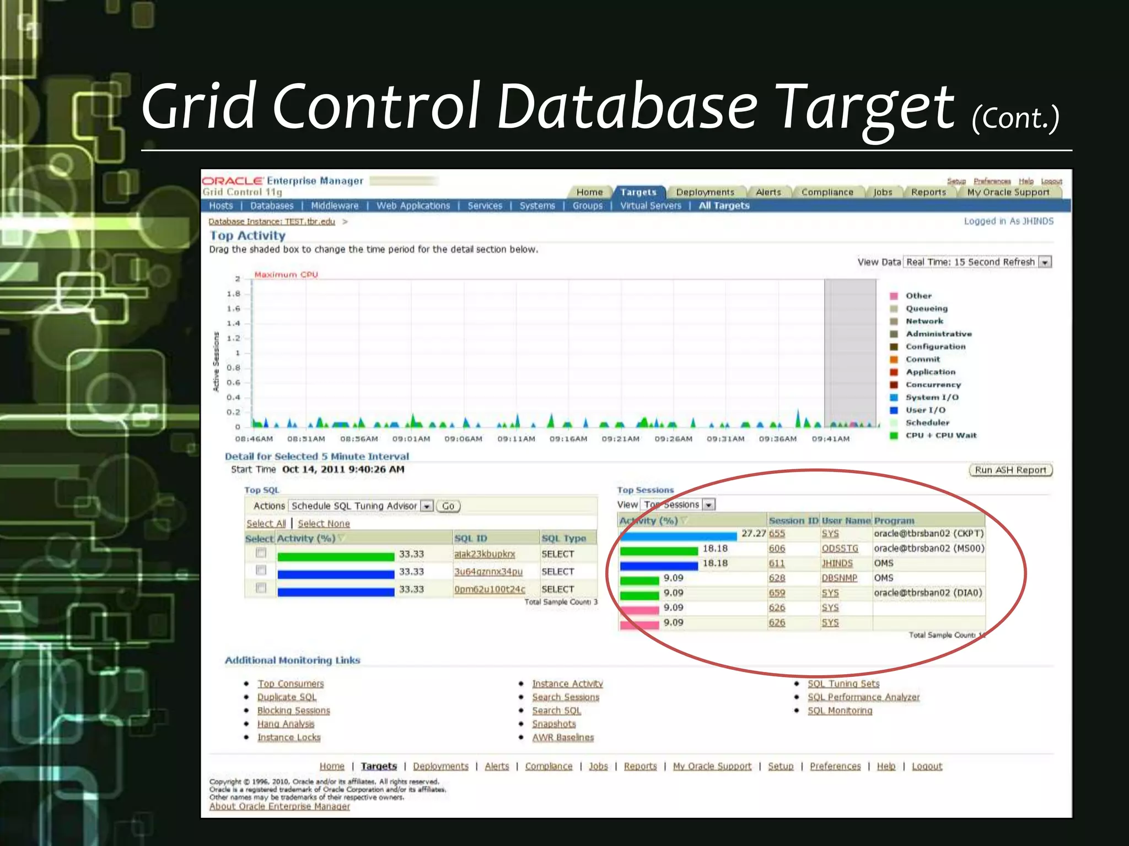
Task: Check the box for SQL 0pm62u100t24c
Action: coord(261,588)
